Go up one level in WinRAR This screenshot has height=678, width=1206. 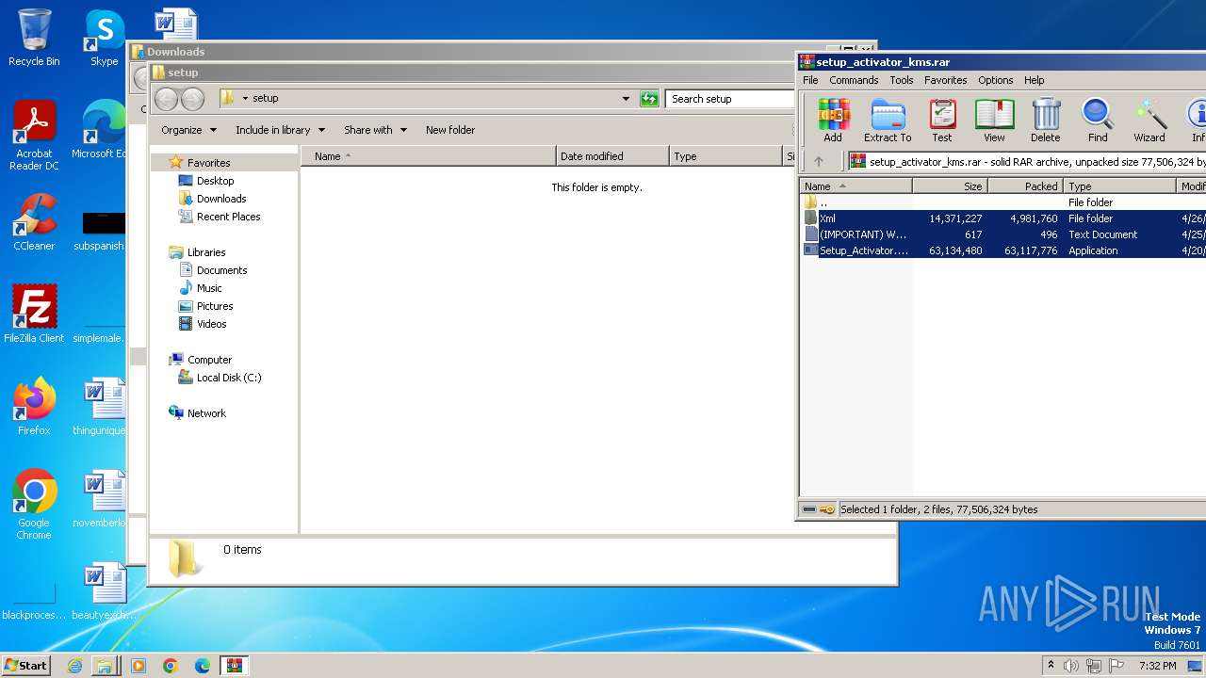pyautogui.click(x=818, y=161)
